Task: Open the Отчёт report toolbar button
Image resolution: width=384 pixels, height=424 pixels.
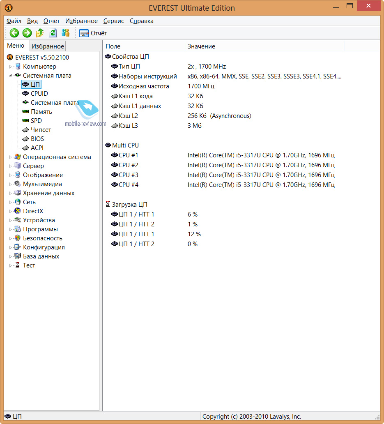Action: click(x=93, y=33)
